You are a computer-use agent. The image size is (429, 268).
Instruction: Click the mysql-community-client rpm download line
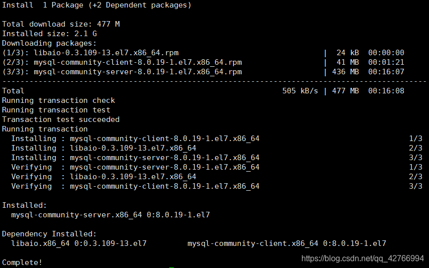coord(203,62)
